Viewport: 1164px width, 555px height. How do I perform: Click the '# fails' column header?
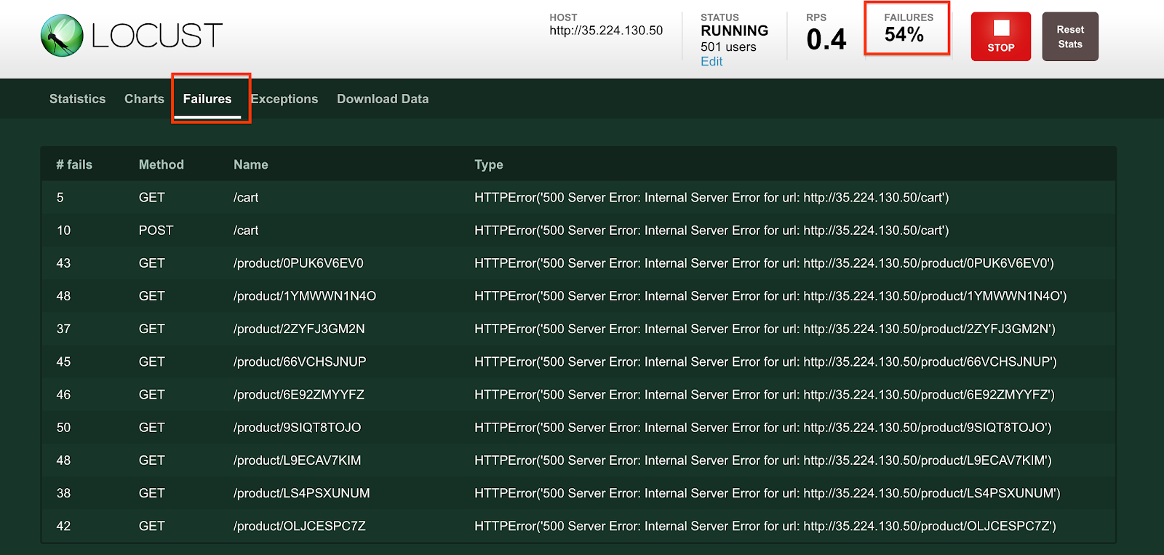[74, 165]
